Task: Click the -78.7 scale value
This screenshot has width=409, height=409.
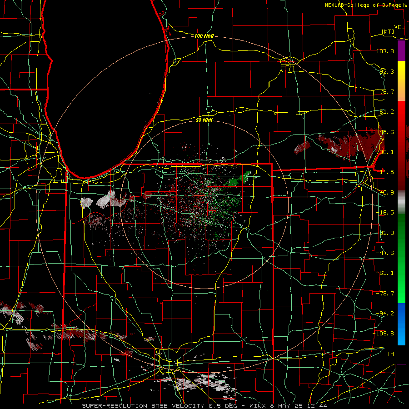Action: coord(385,294)
